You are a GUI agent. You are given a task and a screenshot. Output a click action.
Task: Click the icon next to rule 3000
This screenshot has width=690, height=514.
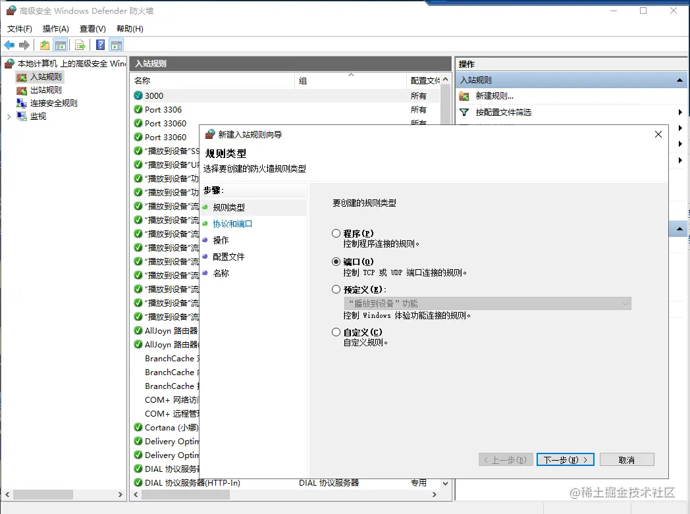(138, 95)
